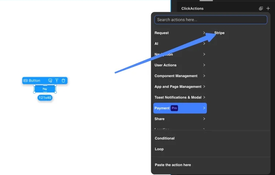Choose the Stripe payment action
Screen dimensions: 275x175
coord(219,33)
